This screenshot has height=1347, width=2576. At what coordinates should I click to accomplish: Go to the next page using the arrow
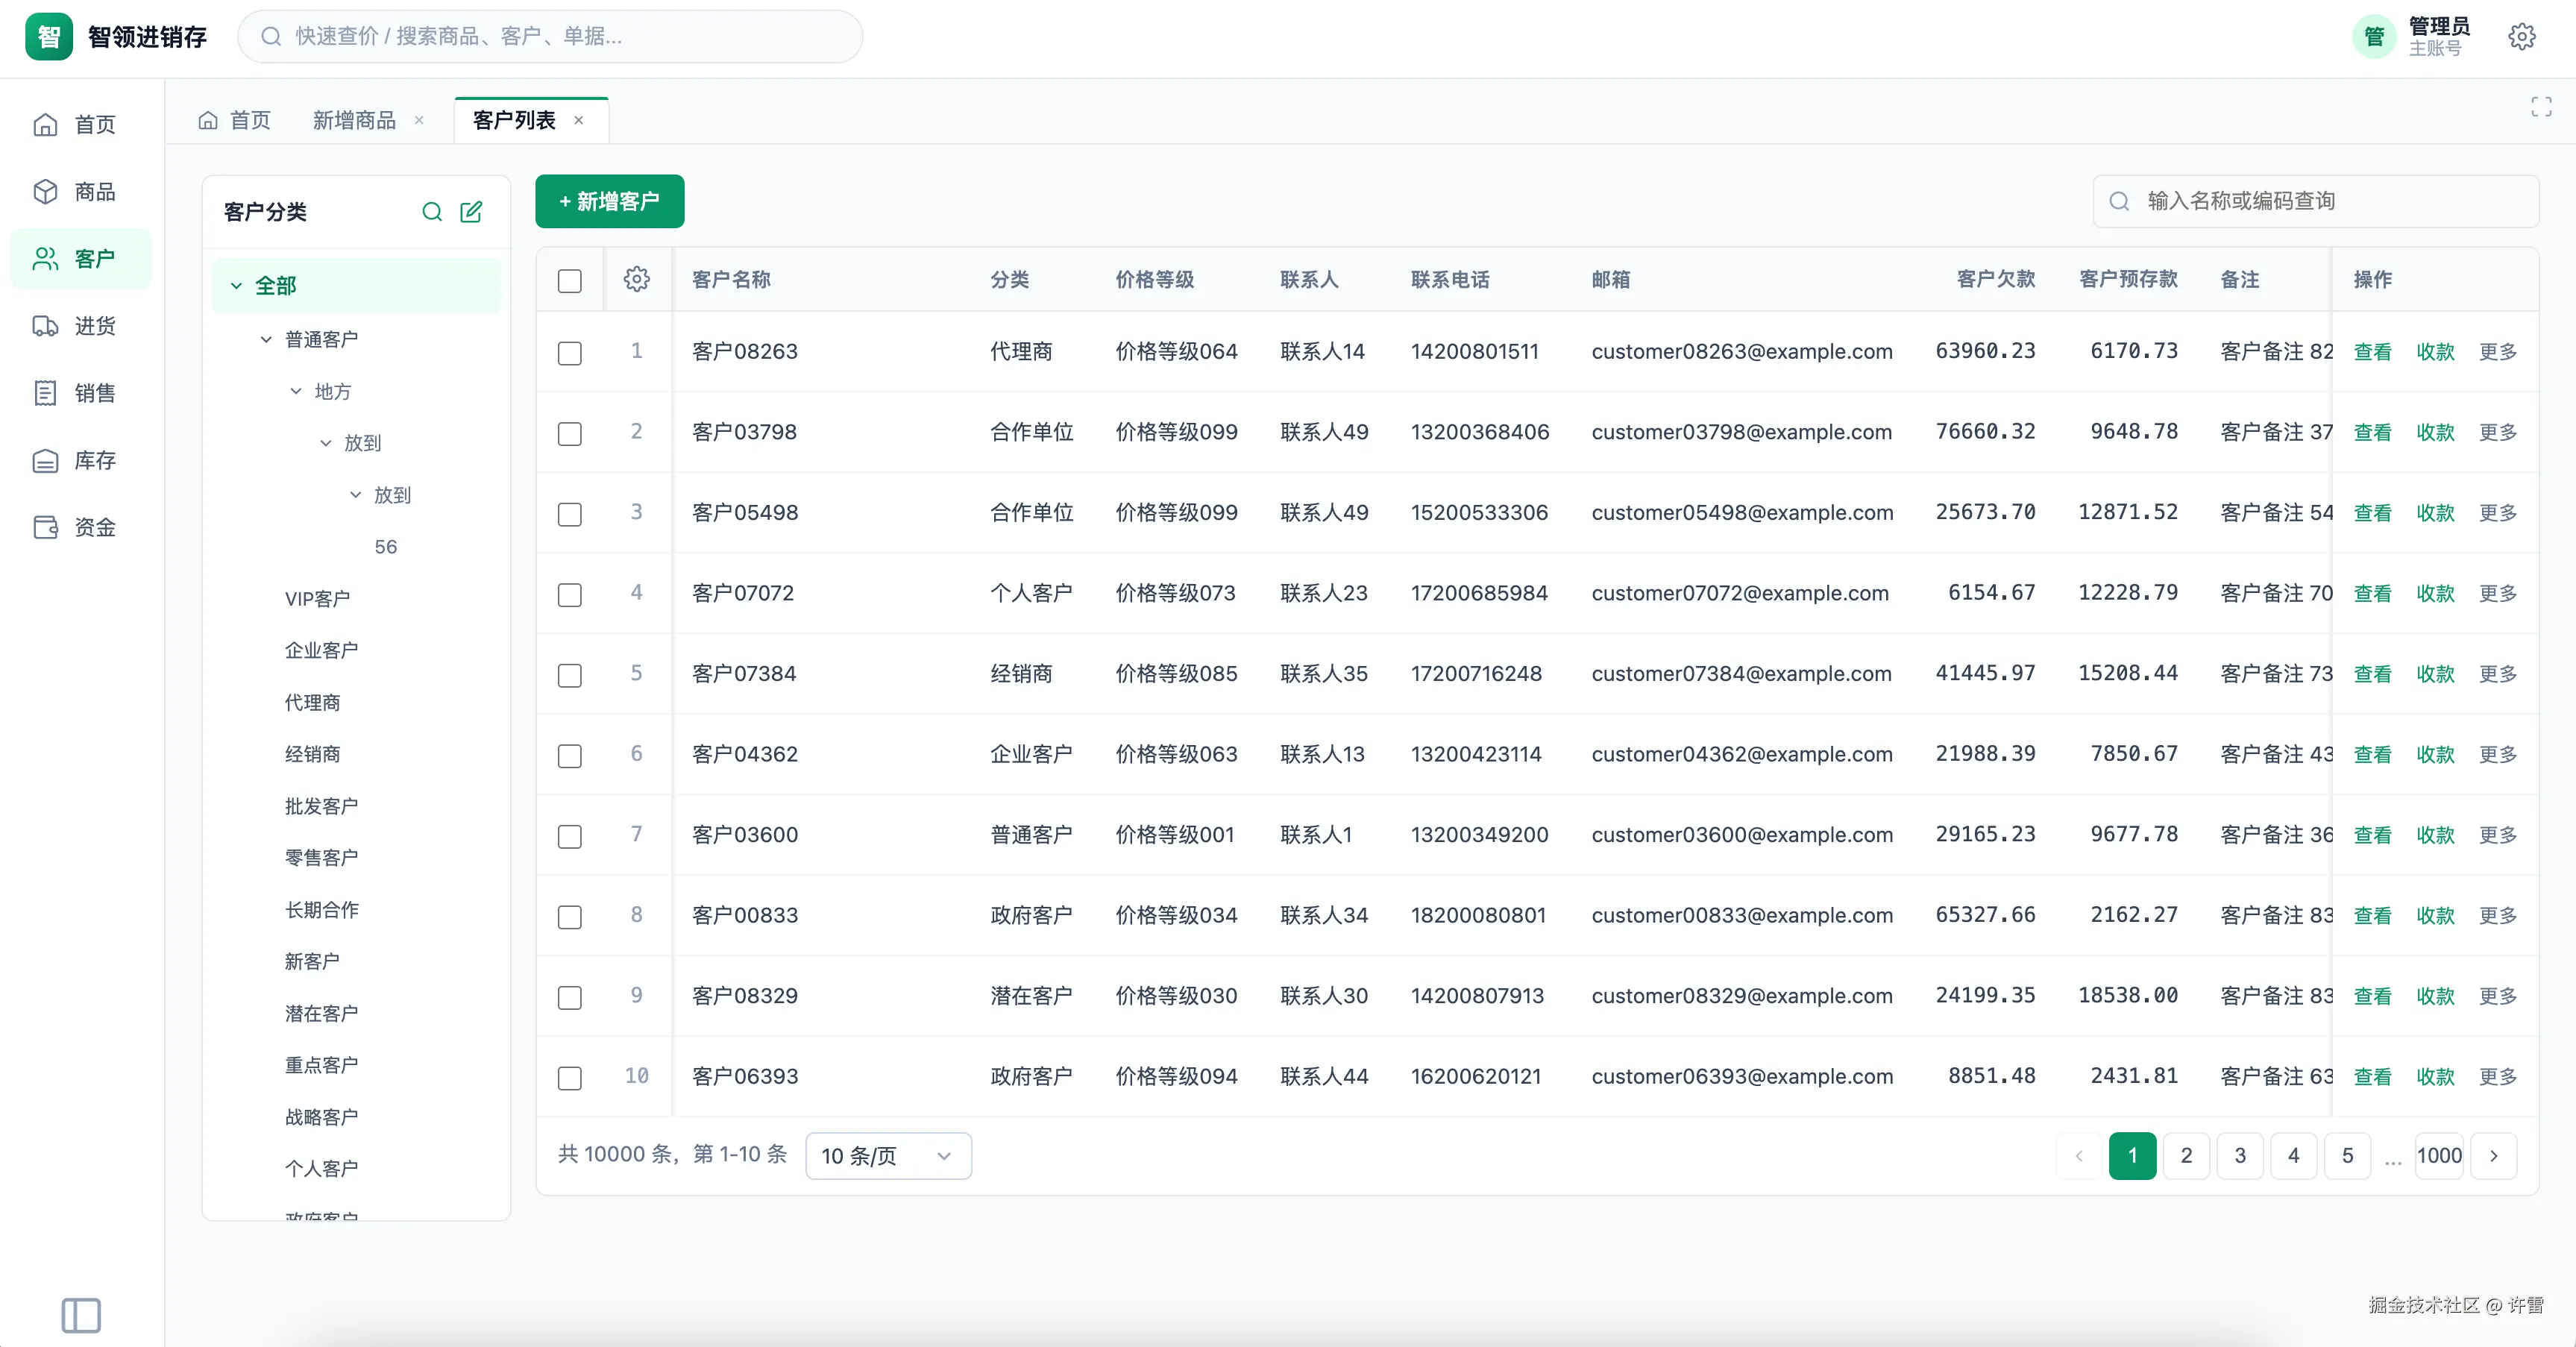pyautogui.click(x=2494, y=1156)
